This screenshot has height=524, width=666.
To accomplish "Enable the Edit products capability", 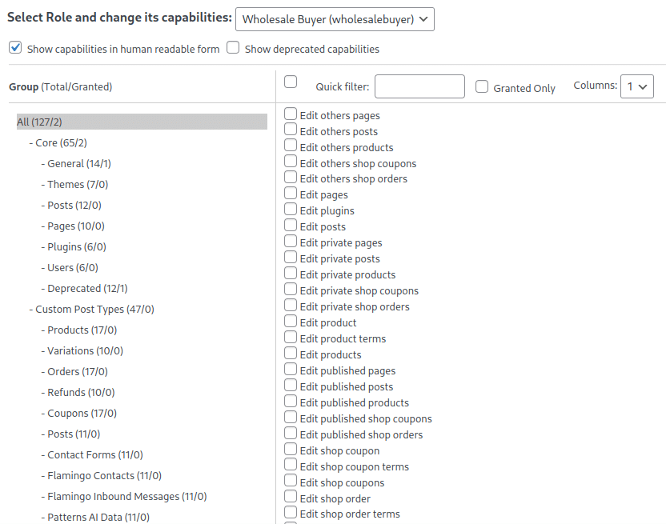I will click(x=291, y=354).
